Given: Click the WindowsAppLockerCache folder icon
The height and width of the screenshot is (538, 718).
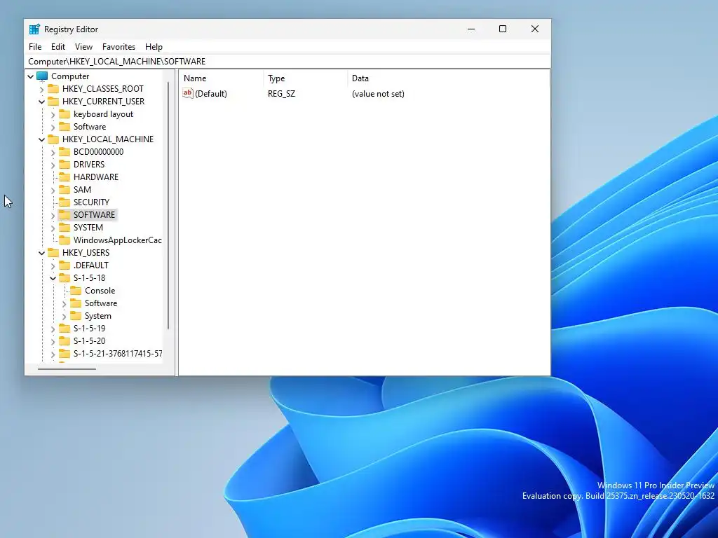Looking at the screenshot, I should click(x=65, y=240).
